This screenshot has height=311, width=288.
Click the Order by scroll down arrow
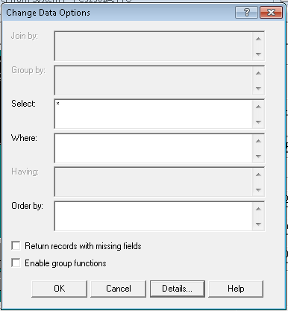(x=258, y=224)
